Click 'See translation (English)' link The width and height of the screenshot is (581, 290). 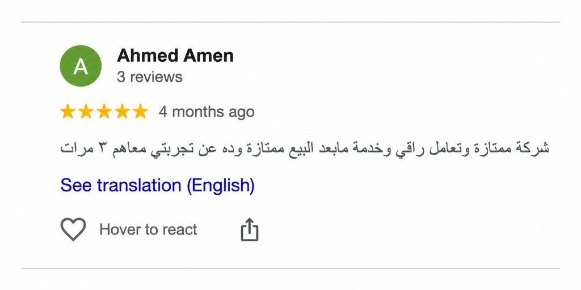pyautogui.click(x=158, y=185)
